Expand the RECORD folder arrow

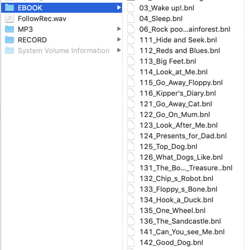point(119,40)
